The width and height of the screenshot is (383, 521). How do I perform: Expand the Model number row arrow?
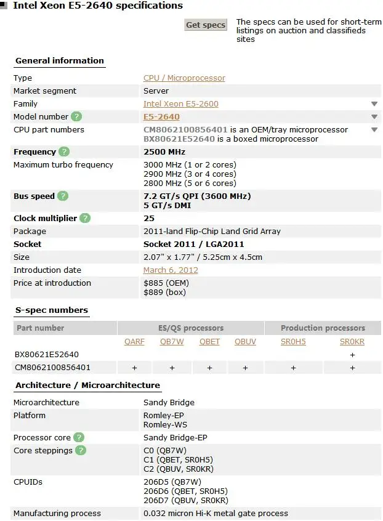tap(374, 117)
